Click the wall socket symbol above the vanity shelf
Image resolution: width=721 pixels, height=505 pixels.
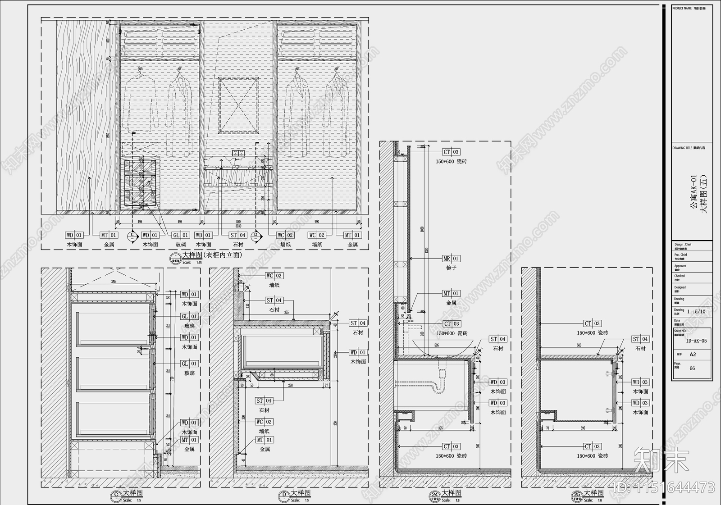pyautogui.click(x=238, y=152)
